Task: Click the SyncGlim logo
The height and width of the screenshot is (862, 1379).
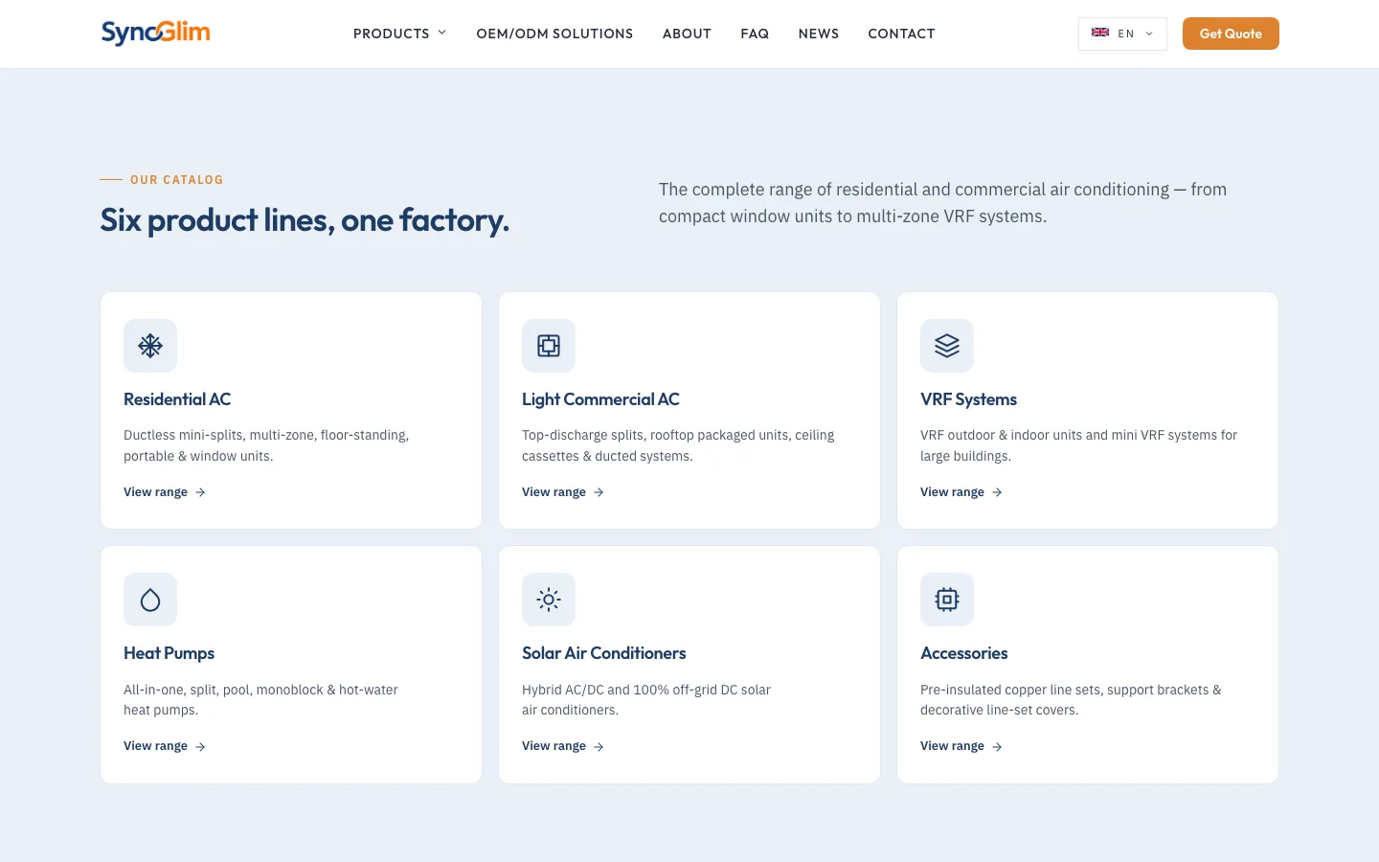Action: [x=156, y=33]
